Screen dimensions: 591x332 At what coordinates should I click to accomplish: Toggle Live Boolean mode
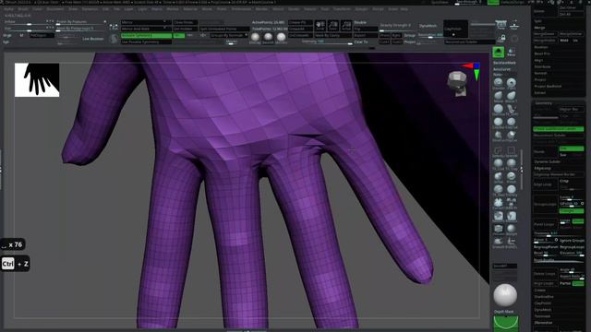point(92,39)
